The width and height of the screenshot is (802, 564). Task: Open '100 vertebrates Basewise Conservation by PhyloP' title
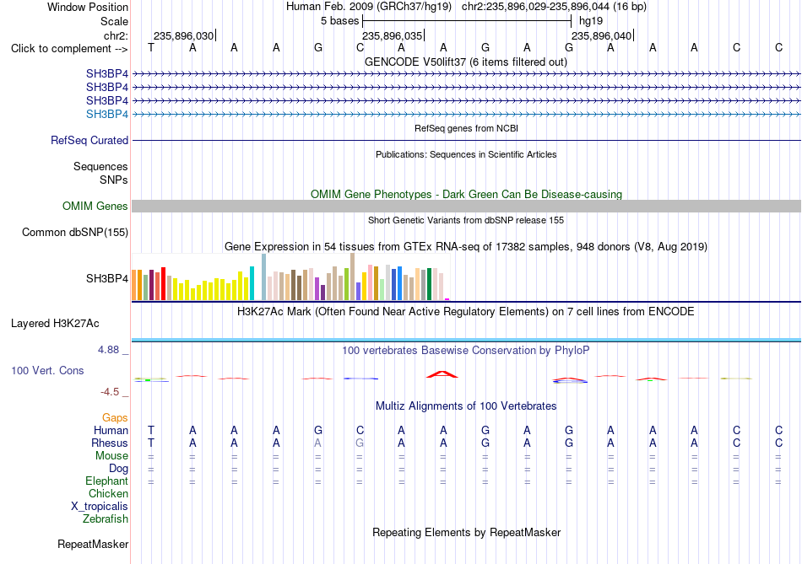[466, 351]
